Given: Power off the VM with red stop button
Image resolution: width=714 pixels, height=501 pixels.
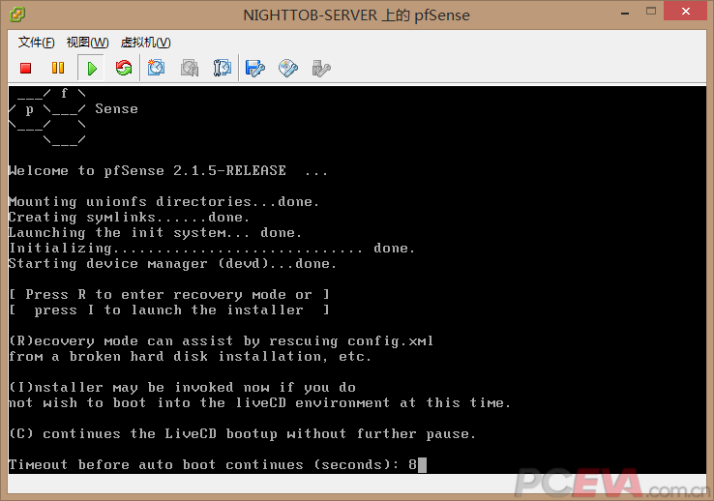Looking at the screenshot, I should click(x=26, y=68).
